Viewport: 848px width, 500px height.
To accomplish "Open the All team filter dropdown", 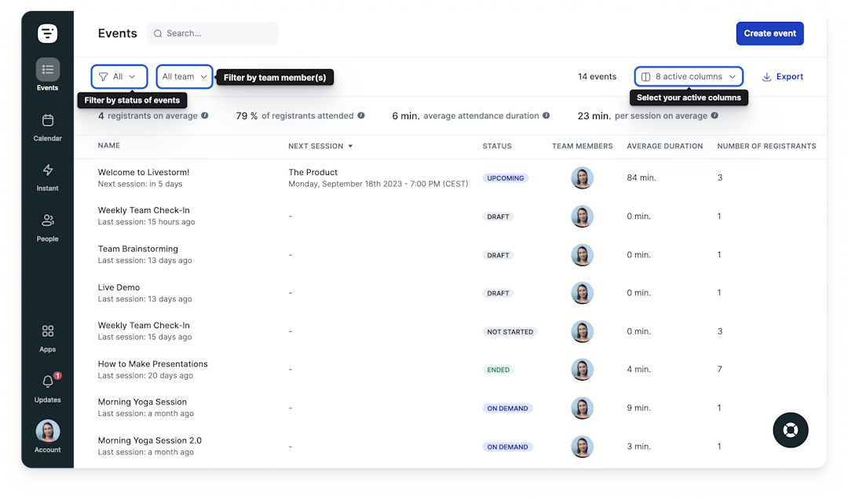I will [184, 77].
